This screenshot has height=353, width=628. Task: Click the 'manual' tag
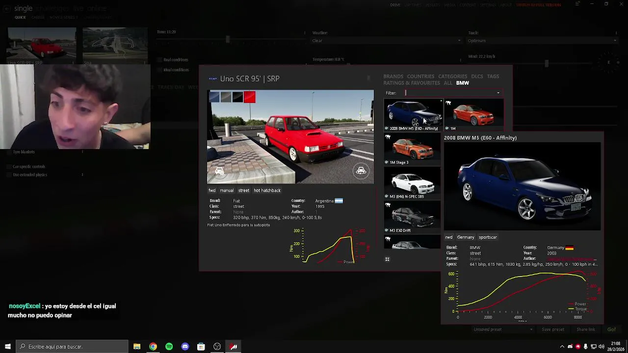click(x=227, y=190)
